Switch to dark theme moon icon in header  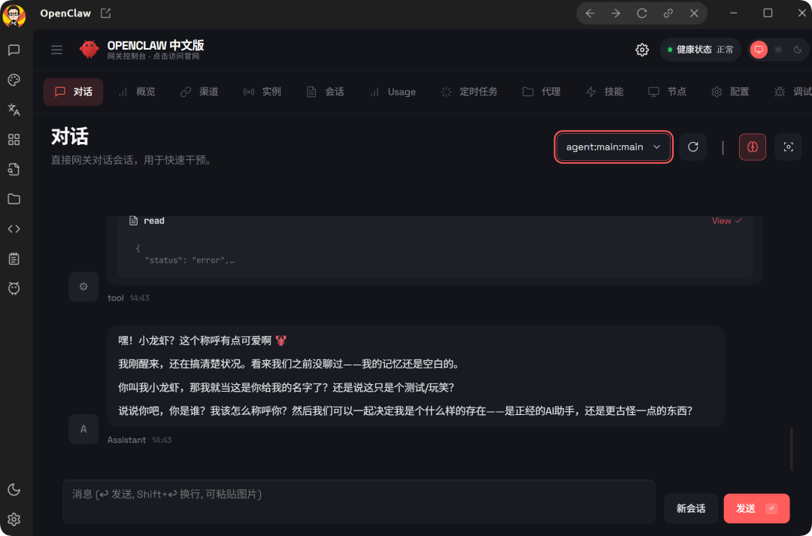click(798, 50)
